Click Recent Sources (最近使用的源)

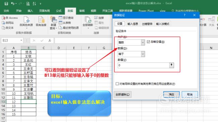[x=69, y=28]
